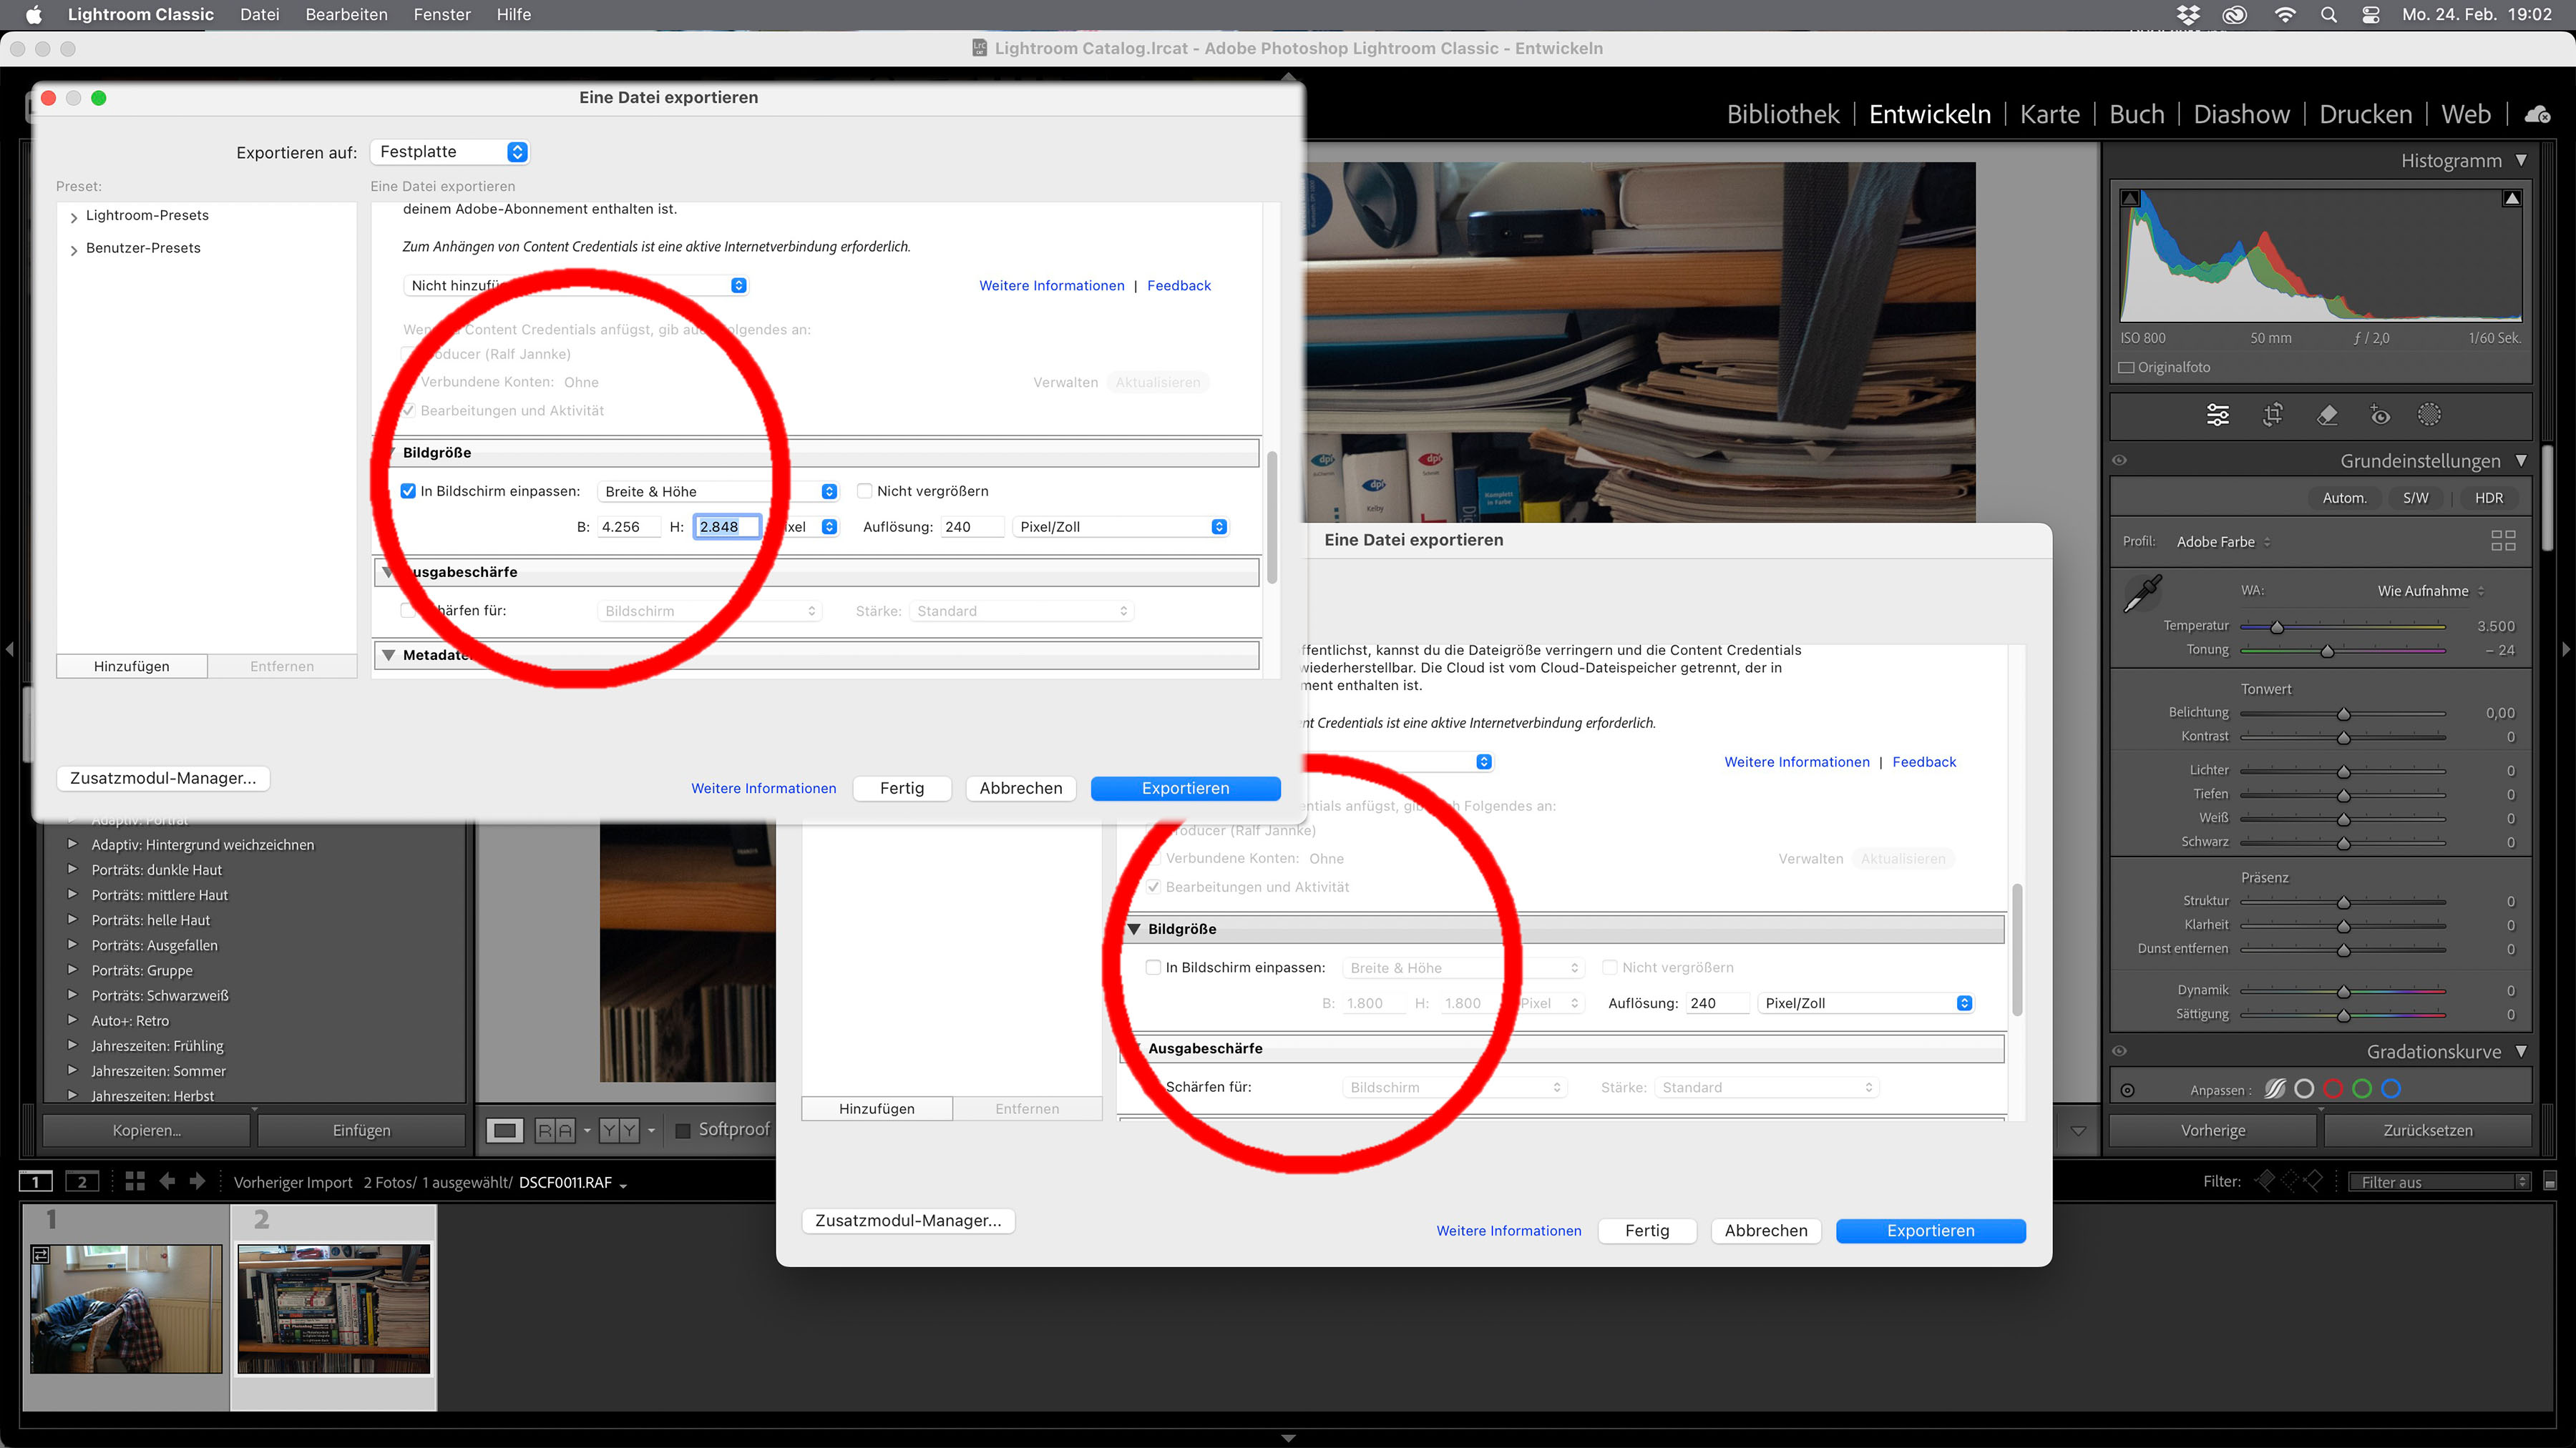Image resolution: width=2576 pixels, height=1448 pixels.
Task: Open Spotlight search in menu bar
Action: pyautogui.click(x=2329, y=15)
